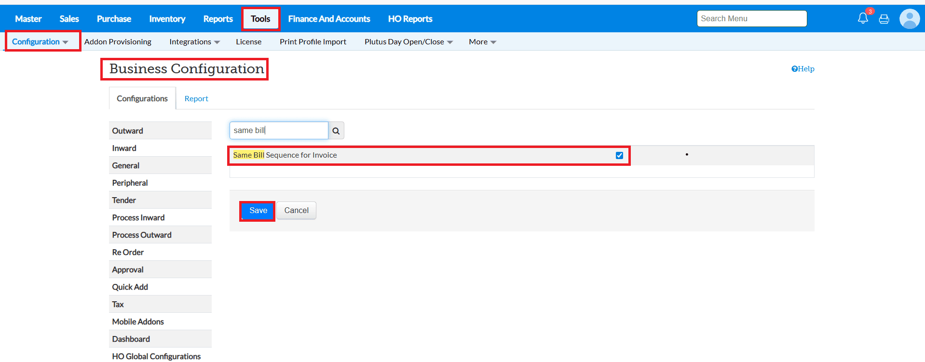
Task: Save the business configuration
Action: point(258,211)
